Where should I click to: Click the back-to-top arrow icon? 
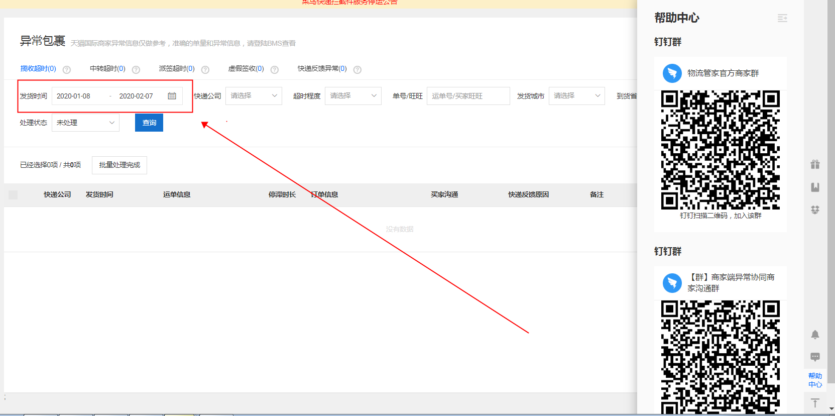pos(815,403)
